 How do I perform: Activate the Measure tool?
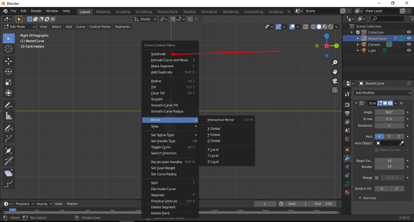[8, 116]
